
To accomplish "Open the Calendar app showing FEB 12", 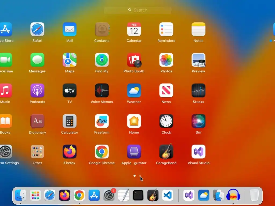I will (x=134, y=29).
